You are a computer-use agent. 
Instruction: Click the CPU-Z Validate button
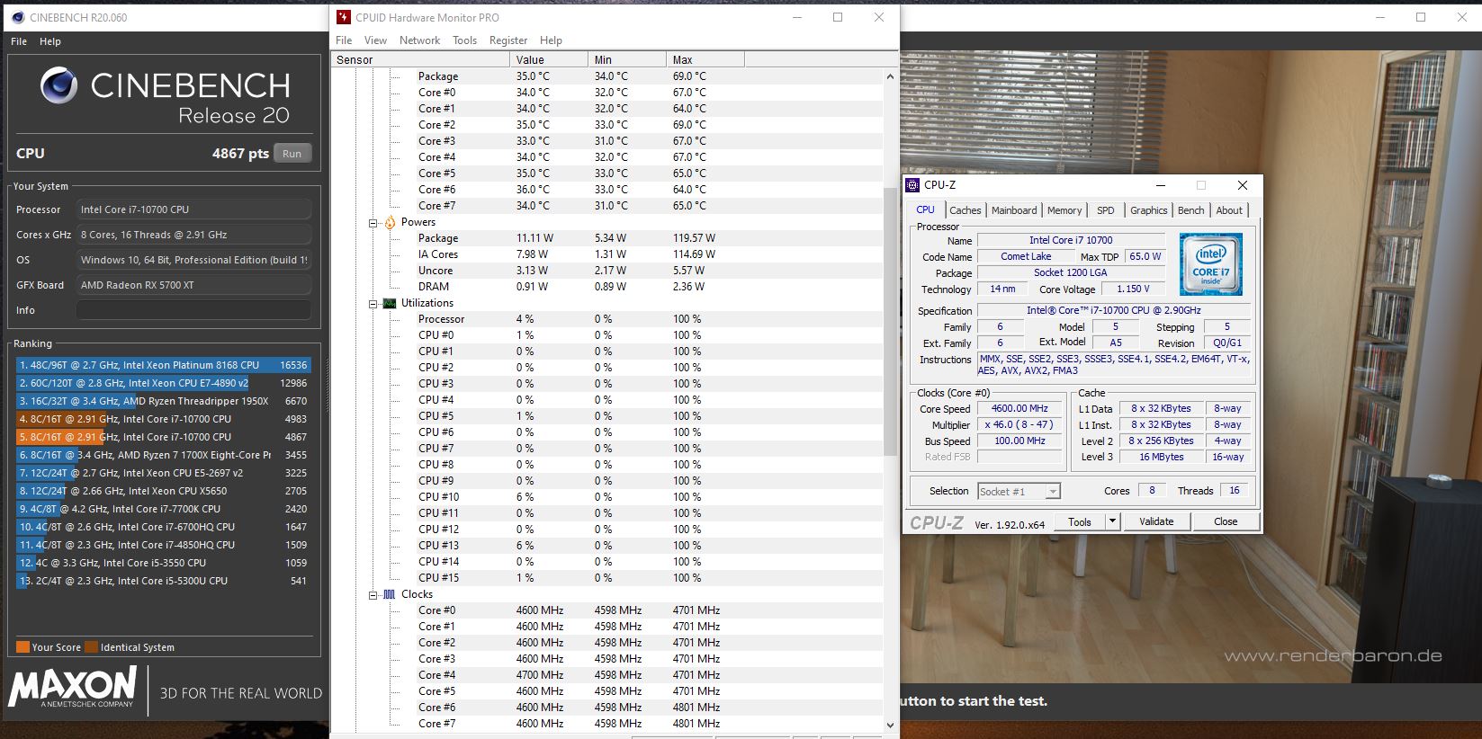point(1156,521)
